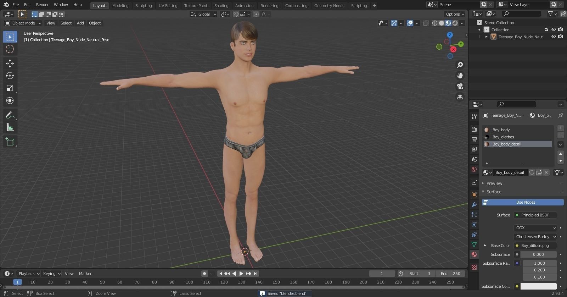Open the Christensen-Burley subsurface method dropdown
Viewport: 567px width, 297px height.
(x=535, y=237)
